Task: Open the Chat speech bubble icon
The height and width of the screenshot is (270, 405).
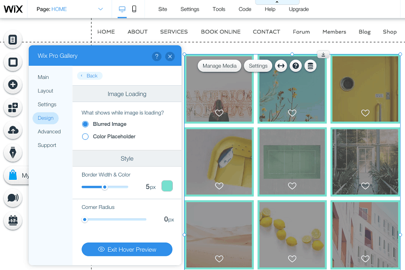Action: (x=12, y=198)
